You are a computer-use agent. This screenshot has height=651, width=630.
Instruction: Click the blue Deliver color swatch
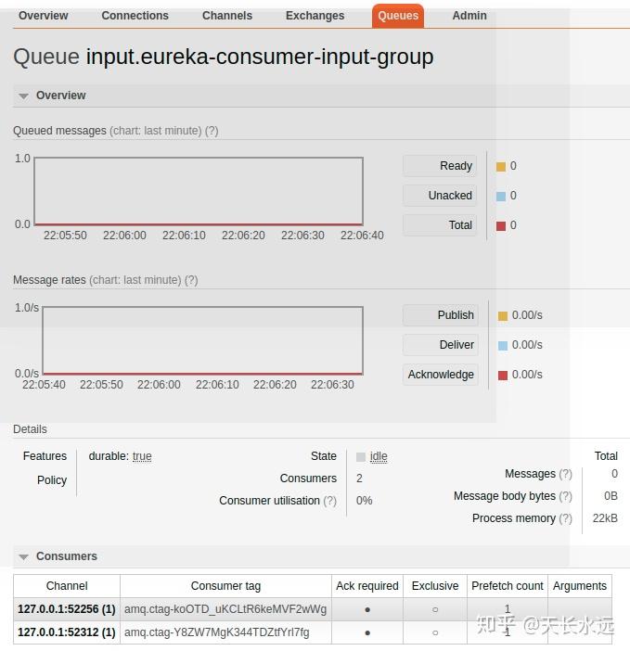pyautogui.click(x=503, y=345)
